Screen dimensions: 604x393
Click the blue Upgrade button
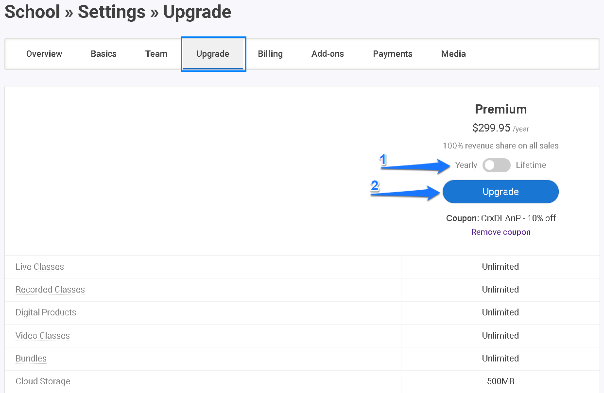coord(500,192)
